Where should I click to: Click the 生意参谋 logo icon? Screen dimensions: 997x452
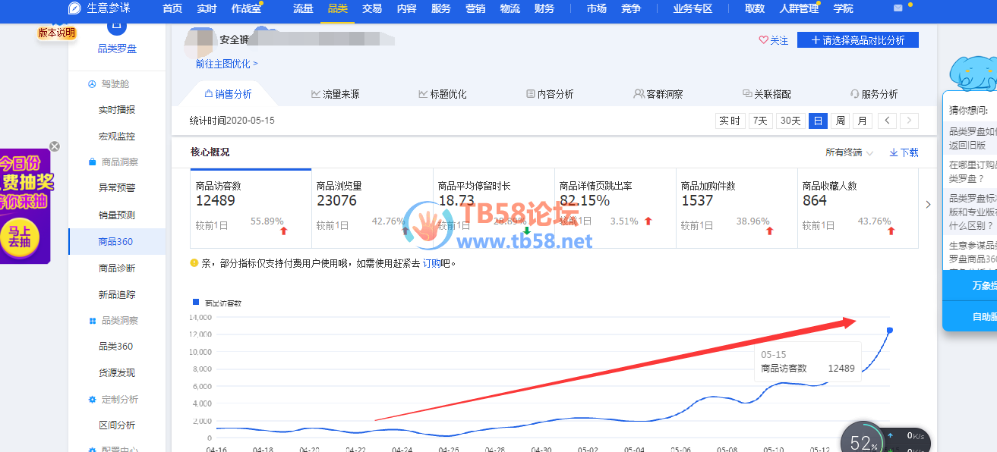tap(74, 8)
